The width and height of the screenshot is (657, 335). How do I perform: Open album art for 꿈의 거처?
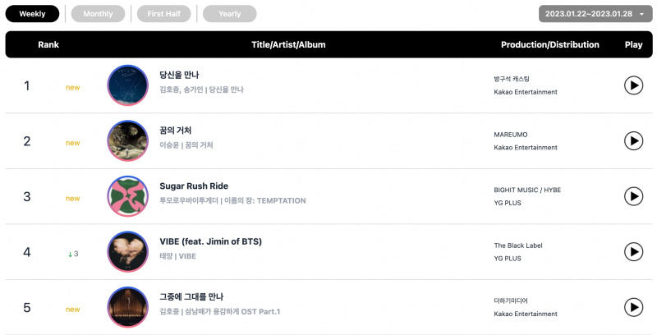(128, 140)
